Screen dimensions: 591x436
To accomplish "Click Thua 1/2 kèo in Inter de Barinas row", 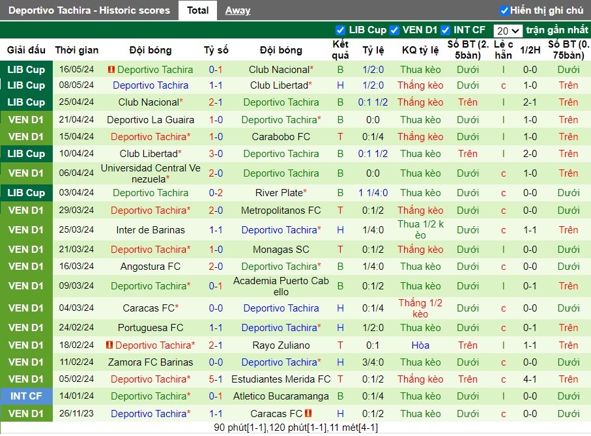I will tap(420, 230).
